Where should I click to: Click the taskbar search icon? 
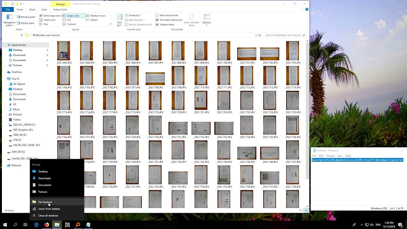coord(15,225)
